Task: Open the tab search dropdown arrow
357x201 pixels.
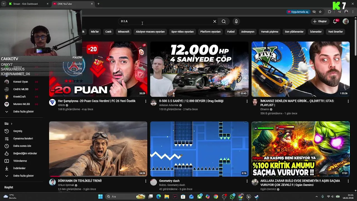Action: [x=4, y=4]
